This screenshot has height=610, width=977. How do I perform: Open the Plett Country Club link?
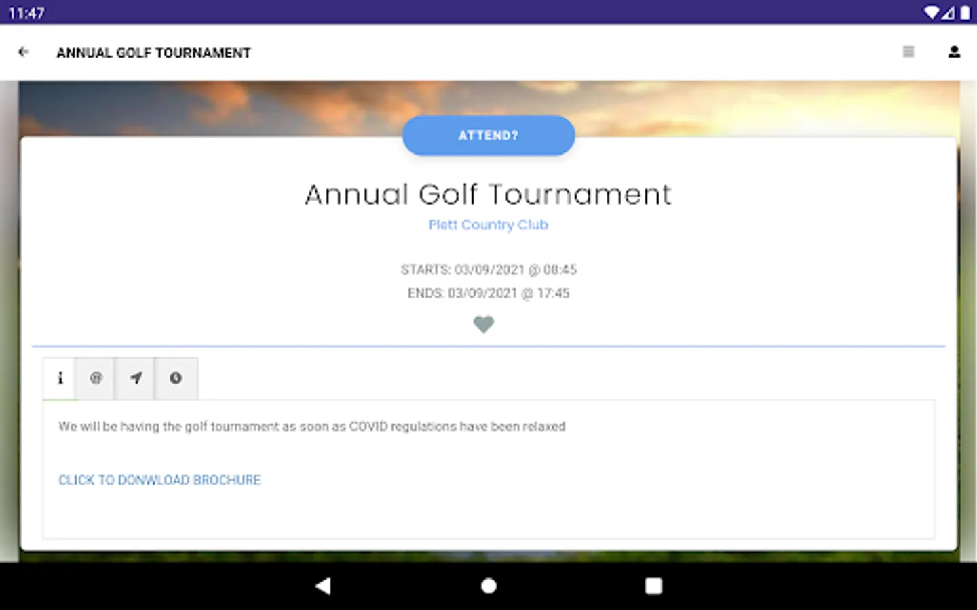(488, 224)
